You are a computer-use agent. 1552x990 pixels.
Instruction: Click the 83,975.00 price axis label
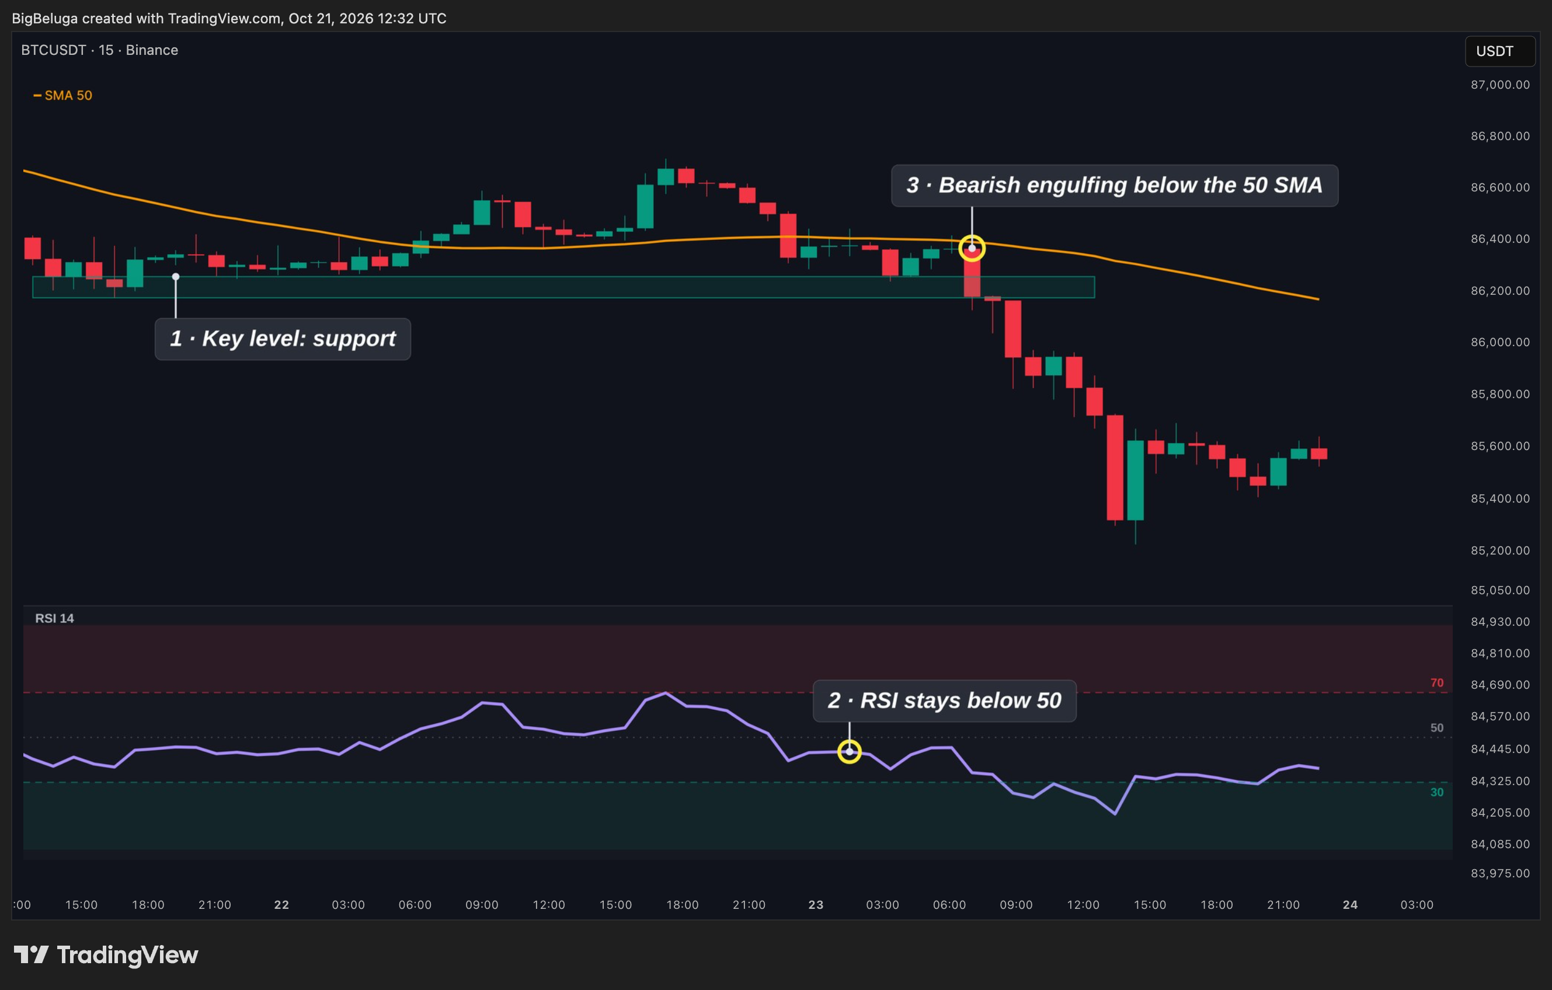(x=1500, y=873)
